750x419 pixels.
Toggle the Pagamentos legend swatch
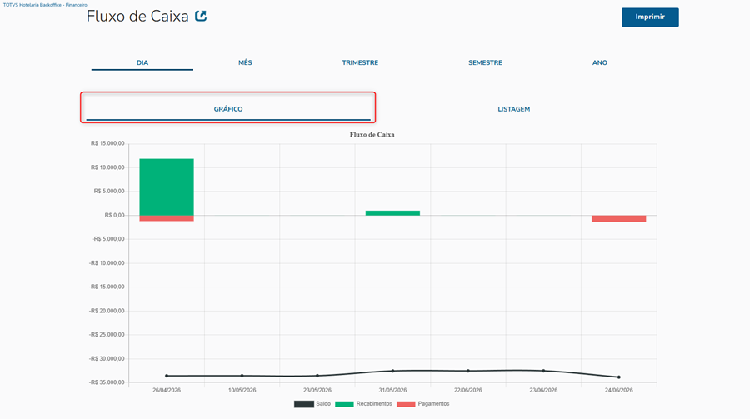(406, 404)
